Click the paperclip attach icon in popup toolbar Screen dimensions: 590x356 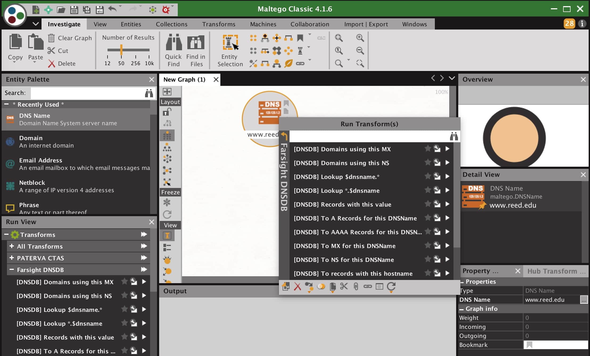coord(356,286)
